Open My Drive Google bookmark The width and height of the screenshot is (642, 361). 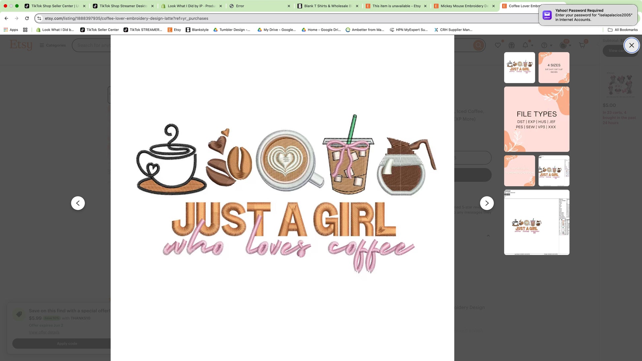pyautogui.click(x=276, y=30)
